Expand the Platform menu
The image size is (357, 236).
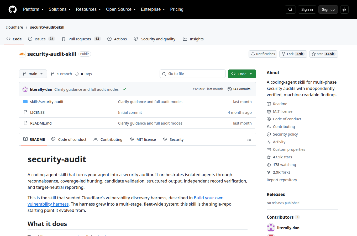[33, 9]
